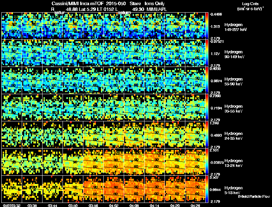Select the 'Hydrogen 35-55 keV' row label

(x=234, y=109)
